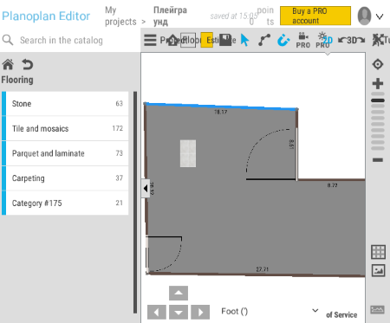Open the Foot units dropdown
Viewport: 390px width, 323px height.
pyautogui.click(x=270, y=311)
